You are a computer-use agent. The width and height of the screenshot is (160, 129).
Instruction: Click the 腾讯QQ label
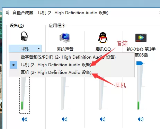coord(103,49)
